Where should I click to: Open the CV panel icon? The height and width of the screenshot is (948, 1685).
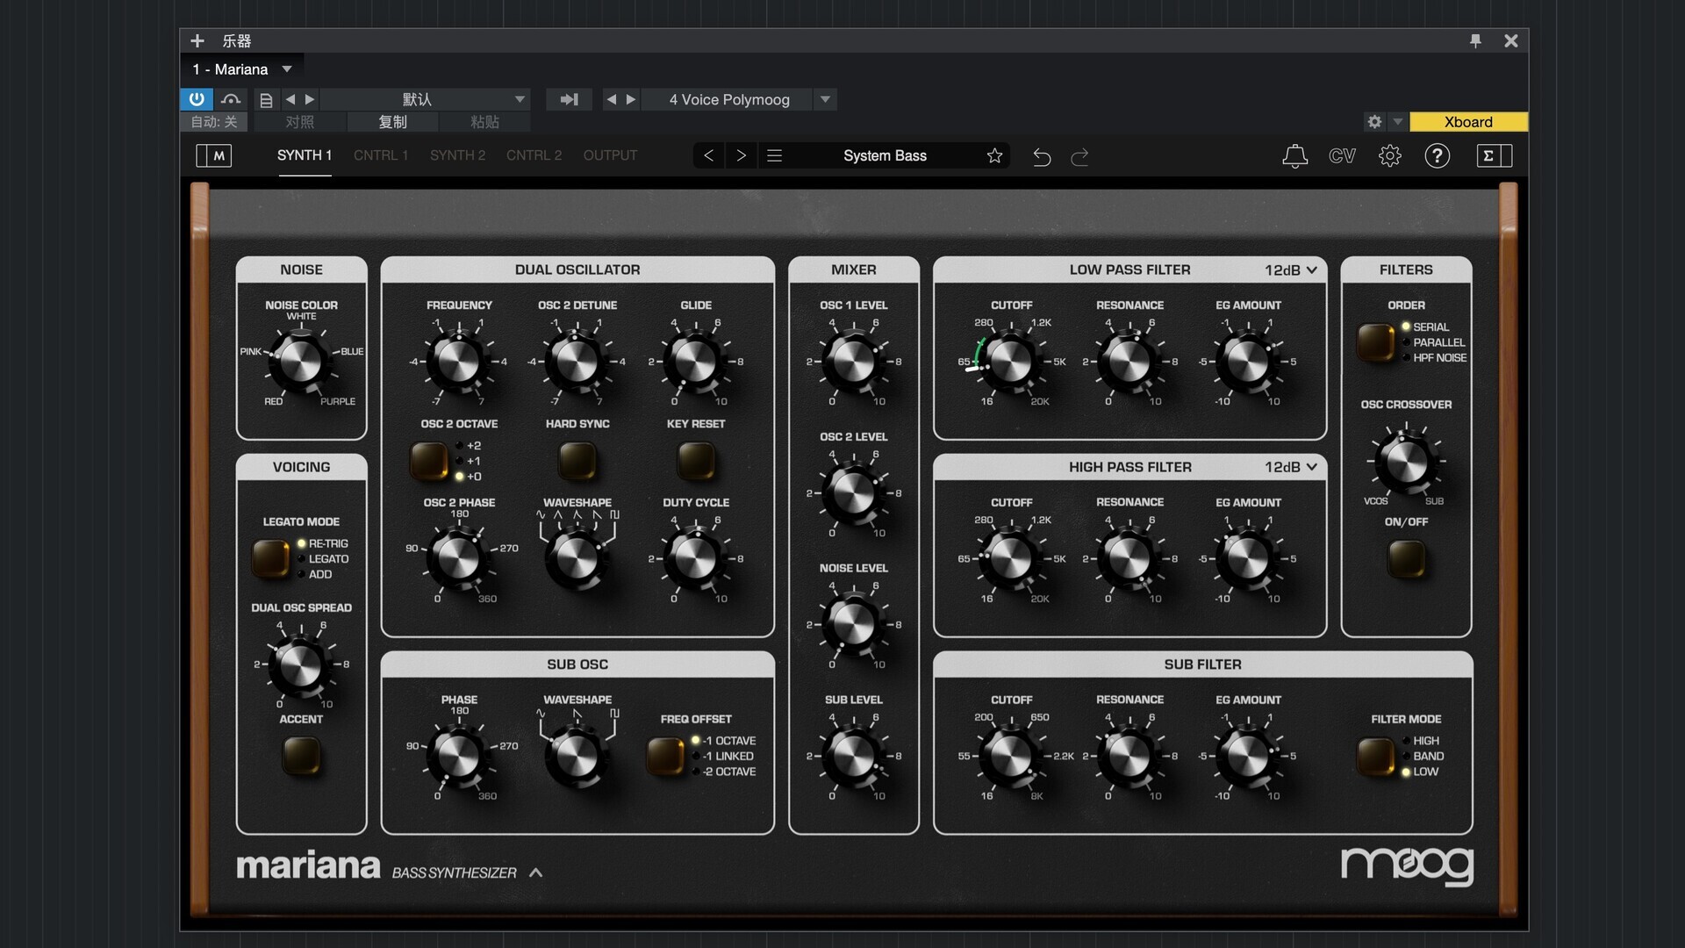(x=1342, y=156)
